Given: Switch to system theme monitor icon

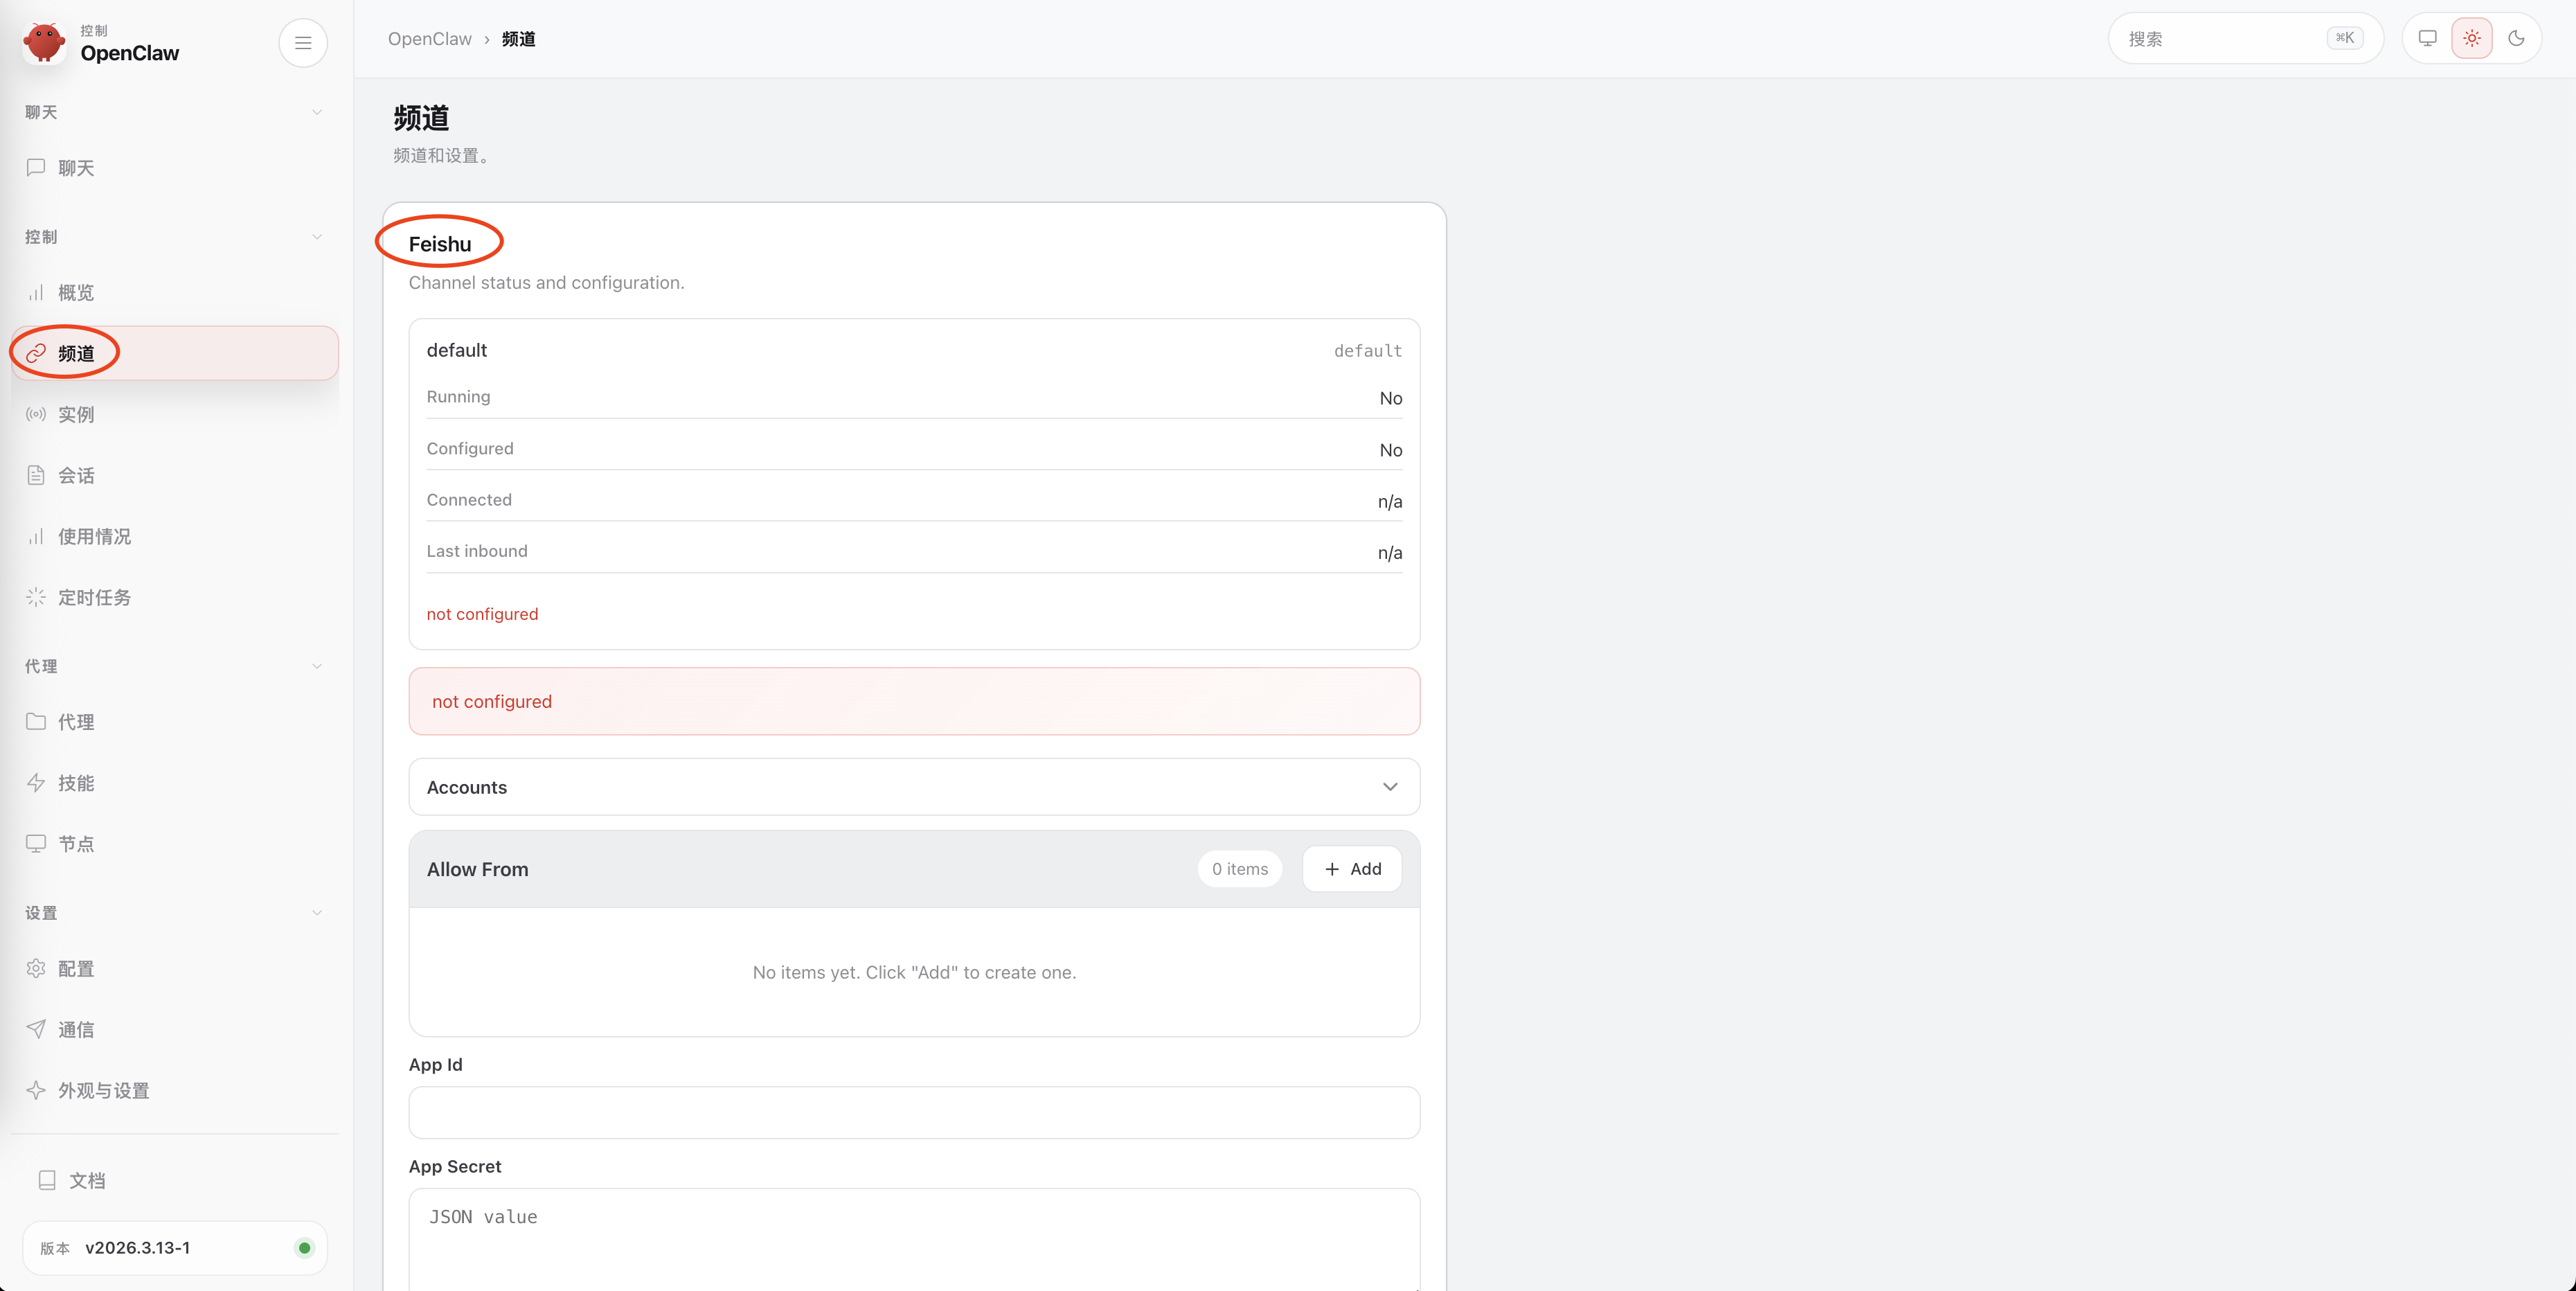Looking at the screenshot, I should [2427, 39].
